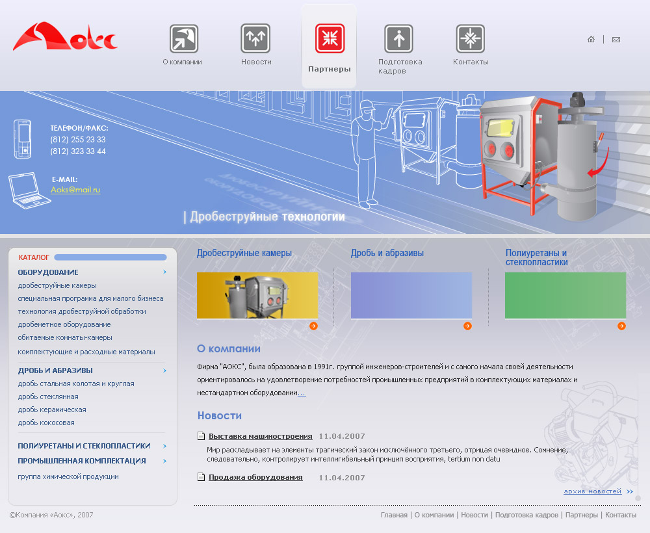The height and width of the screenshot is (533, 650).
Task: Open ОБОРУДОВАНИЕ catalog category
Action: point(48,272)
